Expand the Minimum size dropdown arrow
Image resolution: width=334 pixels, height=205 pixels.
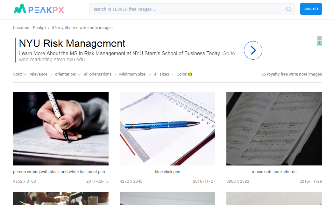150,74
